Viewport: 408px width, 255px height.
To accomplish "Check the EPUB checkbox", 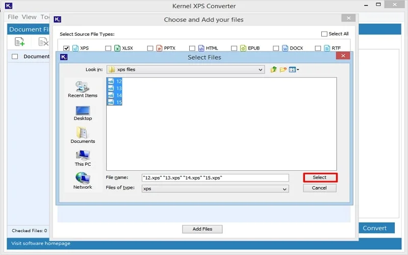I will (x=234, y=48).
